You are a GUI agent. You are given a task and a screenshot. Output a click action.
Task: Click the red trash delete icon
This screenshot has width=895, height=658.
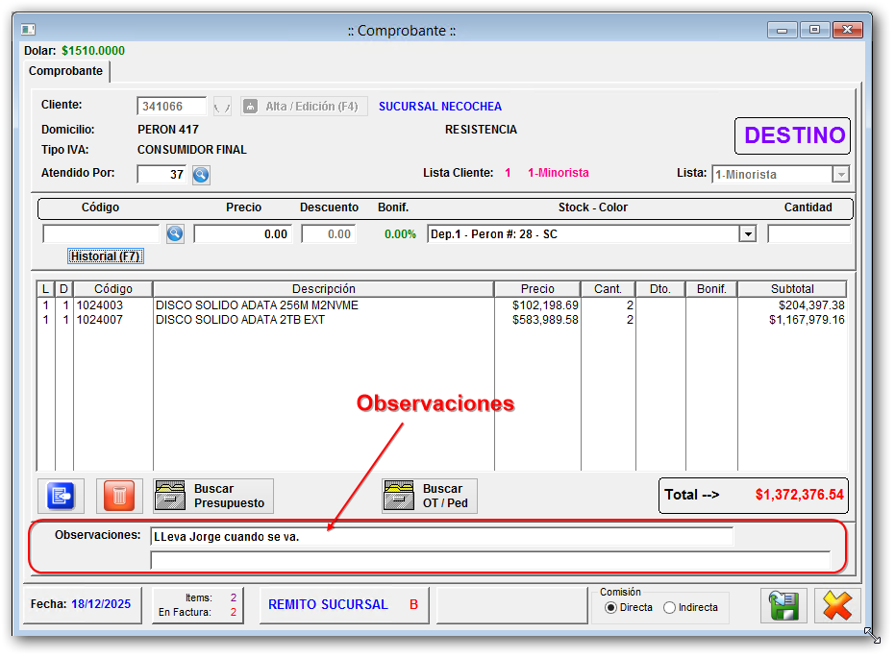click(119, 496)
